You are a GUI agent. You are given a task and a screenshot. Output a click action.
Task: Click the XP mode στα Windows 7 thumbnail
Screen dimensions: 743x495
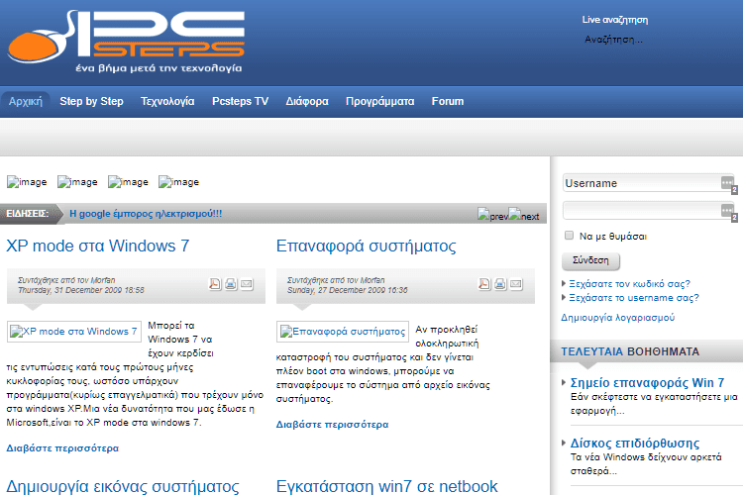pyautogui.click(x=74, y=331)
